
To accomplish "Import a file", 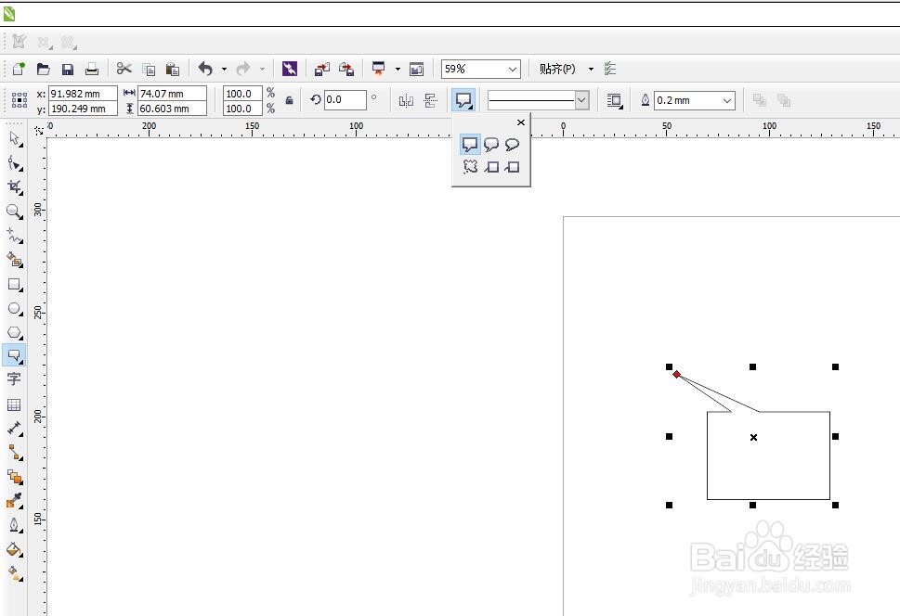I will coord(322,70).
